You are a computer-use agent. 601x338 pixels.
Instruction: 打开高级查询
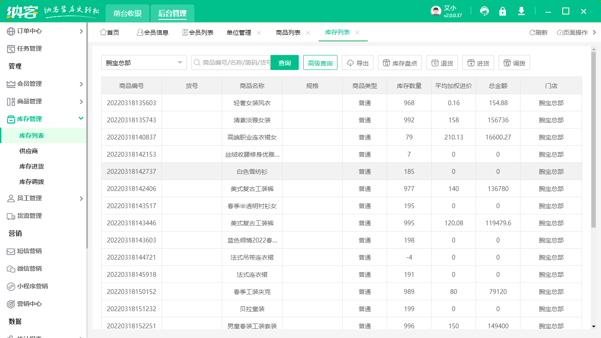point(320,62)
